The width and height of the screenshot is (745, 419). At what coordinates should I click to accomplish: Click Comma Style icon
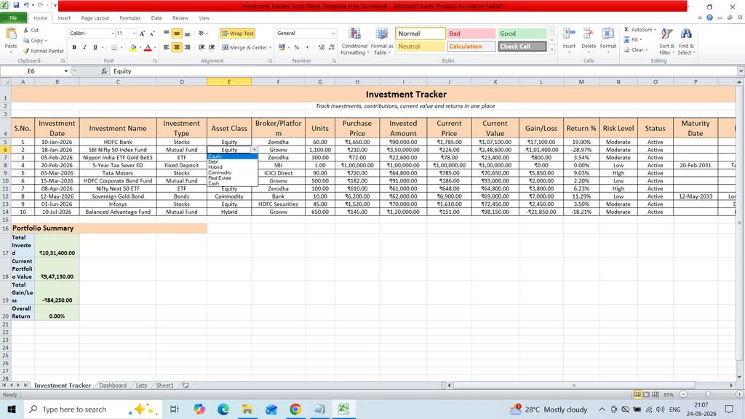click(x=307, y=47)
